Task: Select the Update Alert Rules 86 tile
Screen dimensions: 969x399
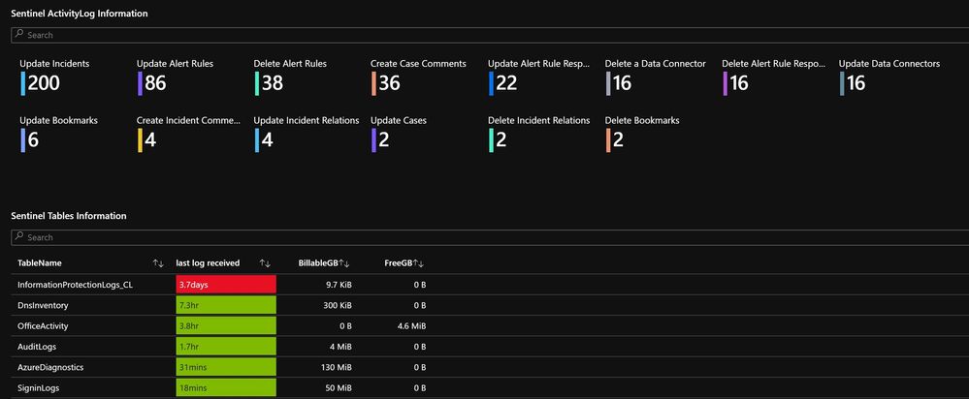Action: (176, 77)
